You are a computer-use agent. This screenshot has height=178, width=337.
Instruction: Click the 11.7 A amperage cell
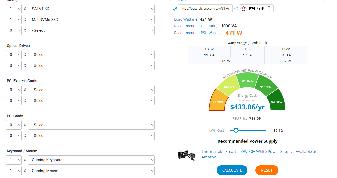209,55
